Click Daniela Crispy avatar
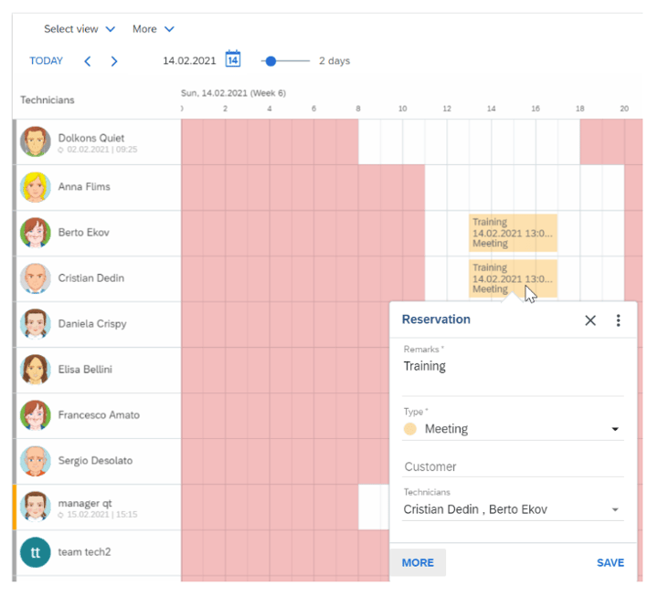Viewport: 658px width, 596px height. click(x=36, y=324)
